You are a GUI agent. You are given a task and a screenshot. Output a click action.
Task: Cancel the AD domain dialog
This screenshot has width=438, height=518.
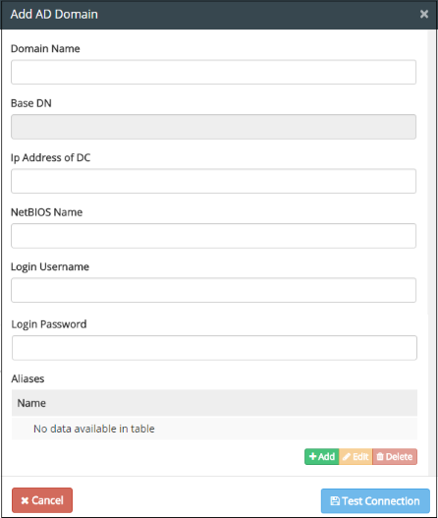tap(42, 500)
